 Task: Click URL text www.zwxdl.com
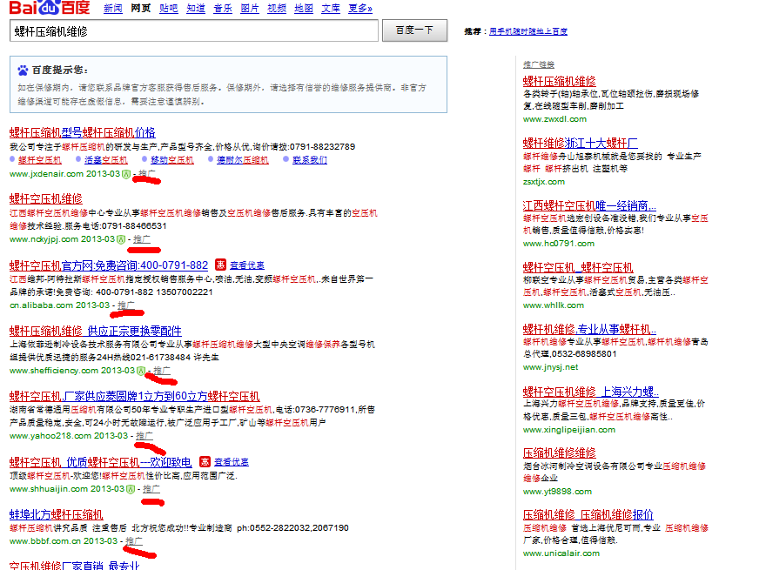click(x=554, y=118)
